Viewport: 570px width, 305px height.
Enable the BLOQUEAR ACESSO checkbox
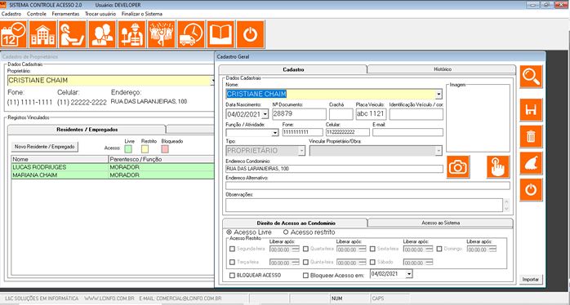click(232, 276)
